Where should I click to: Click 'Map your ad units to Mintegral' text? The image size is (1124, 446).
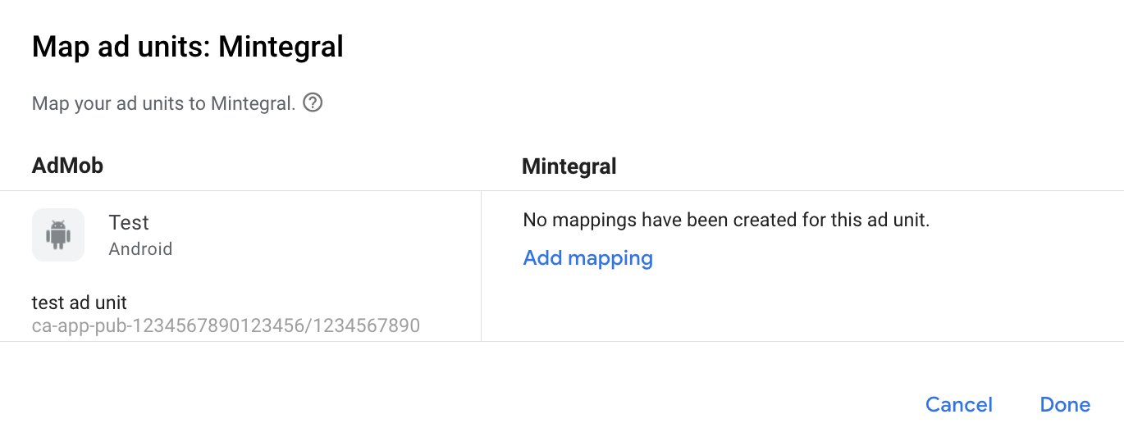(163, 104)
